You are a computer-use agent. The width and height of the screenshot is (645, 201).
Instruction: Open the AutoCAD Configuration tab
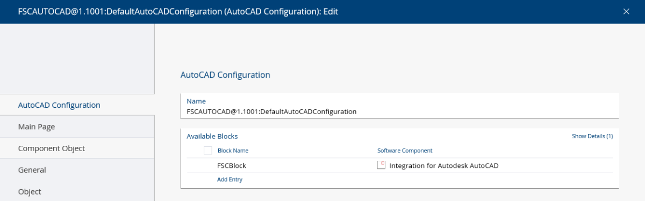[77, 105]
